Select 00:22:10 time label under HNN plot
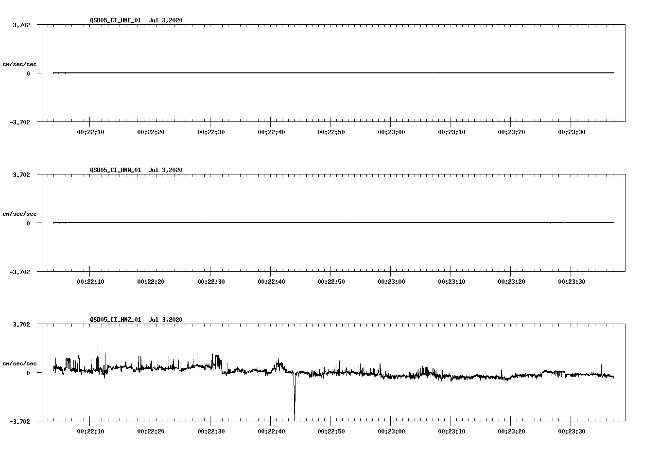This screenshot has height=449, width=660. [x=90, y=282]
